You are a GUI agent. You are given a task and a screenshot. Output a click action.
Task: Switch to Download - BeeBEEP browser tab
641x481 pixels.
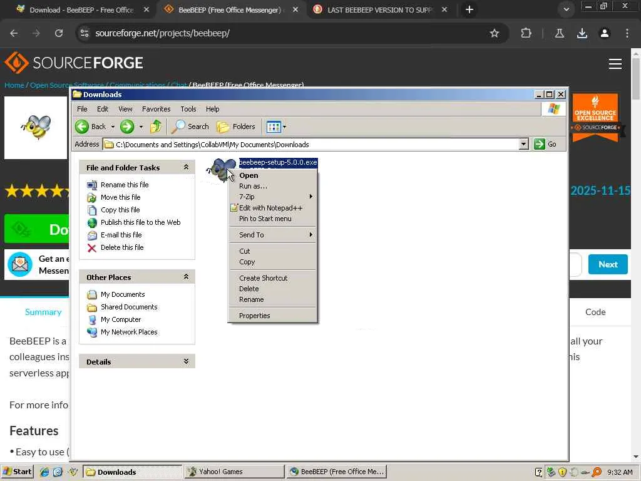[81, 10]
